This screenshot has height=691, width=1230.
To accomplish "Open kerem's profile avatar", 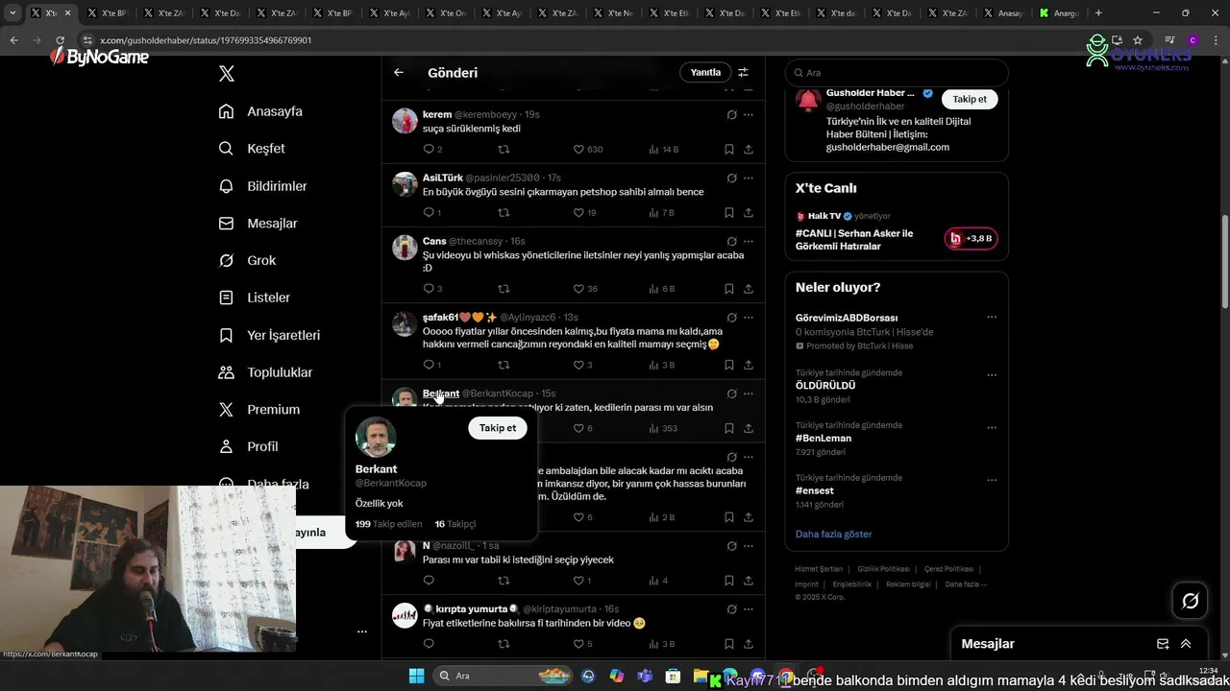I will pos(405,120).
